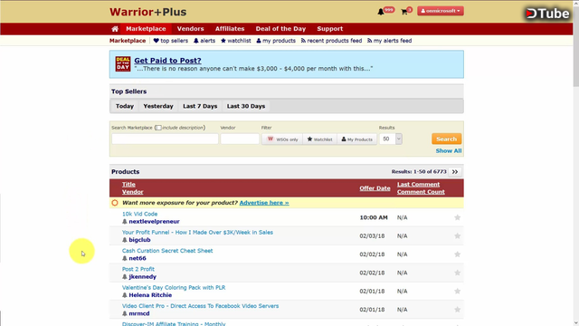Open the Results count dropdown
Viewport: 579px width, 326px height.
point(391,139)
